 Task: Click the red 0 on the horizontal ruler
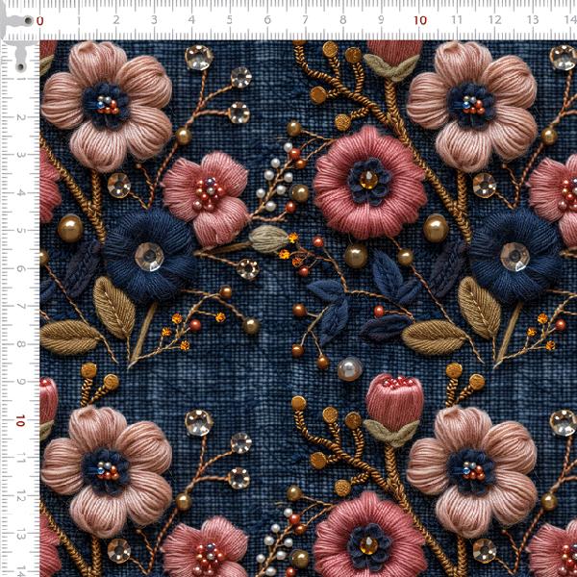[40, 21]
